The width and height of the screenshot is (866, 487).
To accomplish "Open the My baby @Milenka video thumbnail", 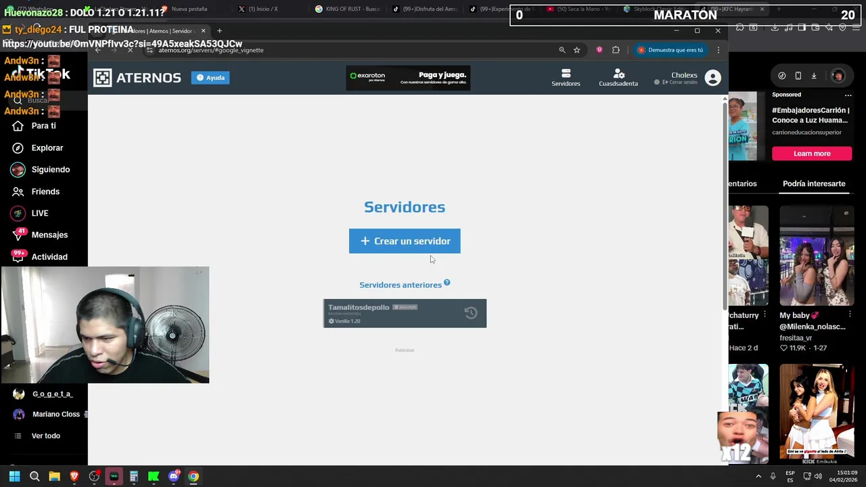I will pos(817,256).
